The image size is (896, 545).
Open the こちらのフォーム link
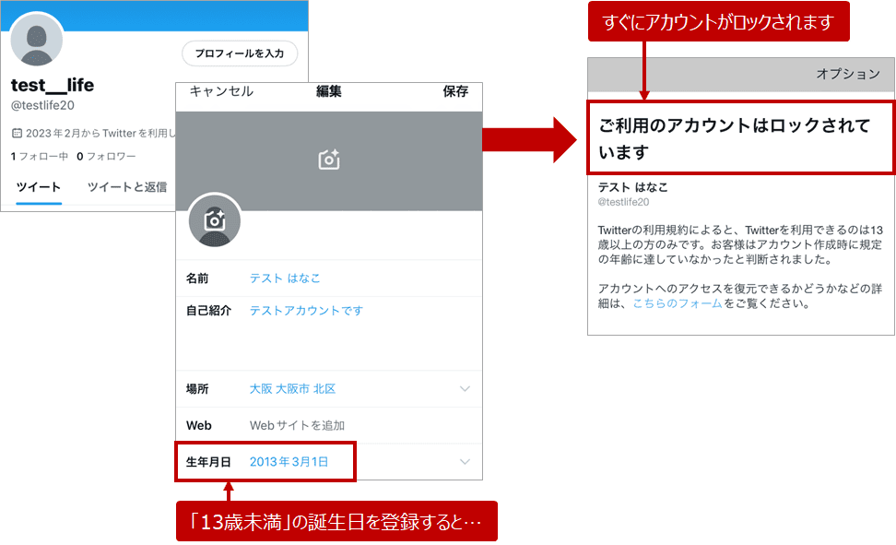coord(677,303)
